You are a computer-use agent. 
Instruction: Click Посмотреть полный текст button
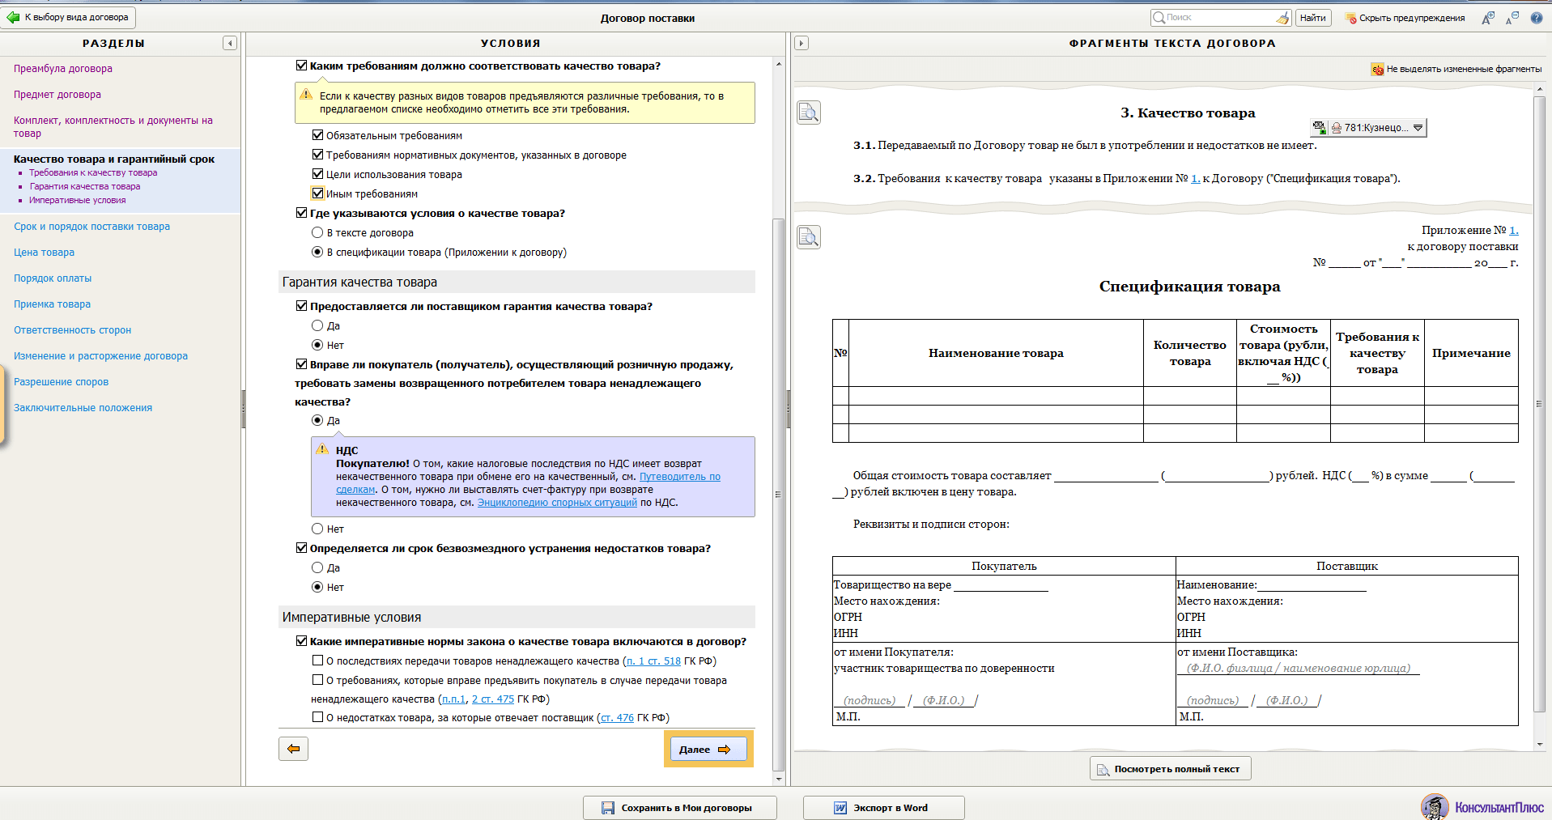point(1171,769)
